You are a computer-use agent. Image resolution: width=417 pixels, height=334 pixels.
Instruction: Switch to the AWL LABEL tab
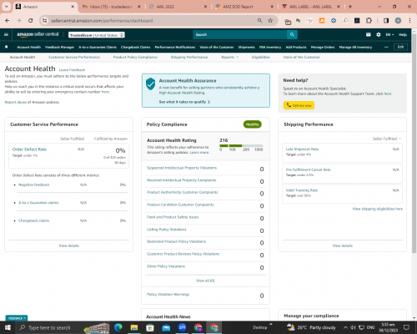(x=310, y=7)
